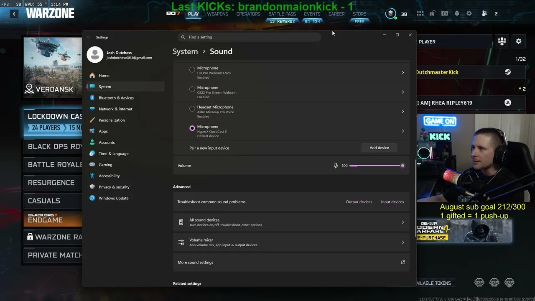The width and height of the screenshot is (535, 301).
Task: Select BATTLE ROYALE game mode
Action: (x=53, y=164)
